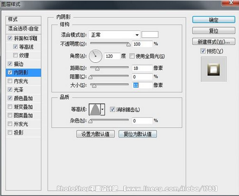Toggle the 预览 preview checkbox
The height and width of the screenshot is (196, 239).
coord(203,51)
